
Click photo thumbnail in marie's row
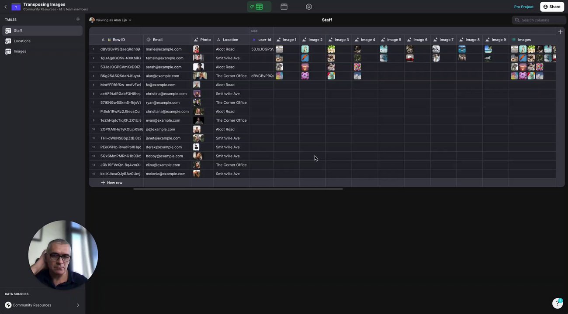tap(197, 49)
